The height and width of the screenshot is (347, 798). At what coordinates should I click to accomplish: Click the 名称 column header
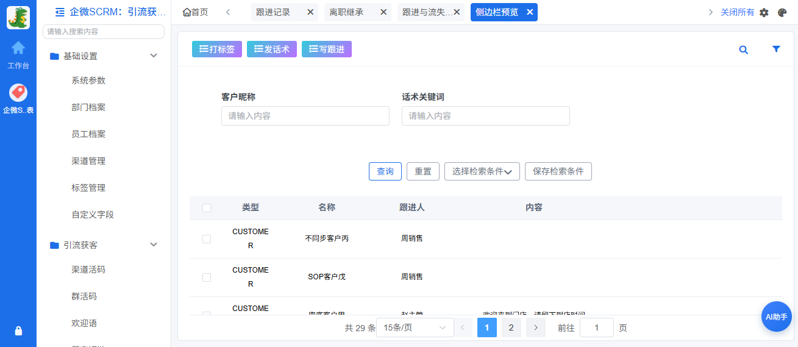click(x=327, y=207)
